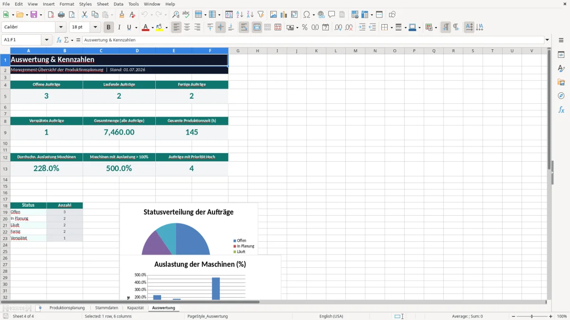Open sidebar Navigator compass icon
Viewport: 570px width, 320px height.
(x=561, y=96)
